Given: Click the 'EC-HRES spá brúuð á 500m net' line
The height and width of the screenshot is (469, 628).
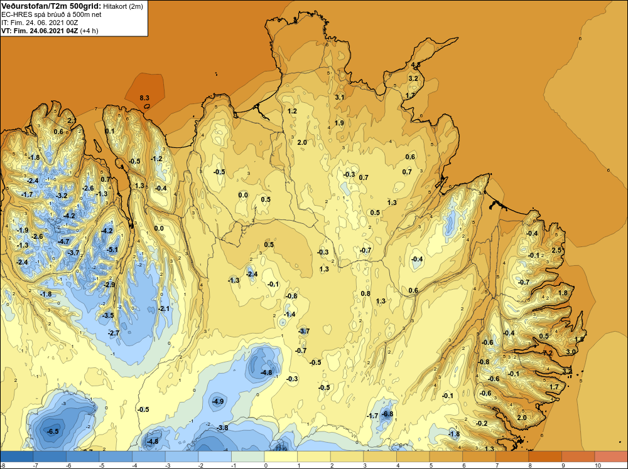Looking at the screenshot, I should (51, 14).
